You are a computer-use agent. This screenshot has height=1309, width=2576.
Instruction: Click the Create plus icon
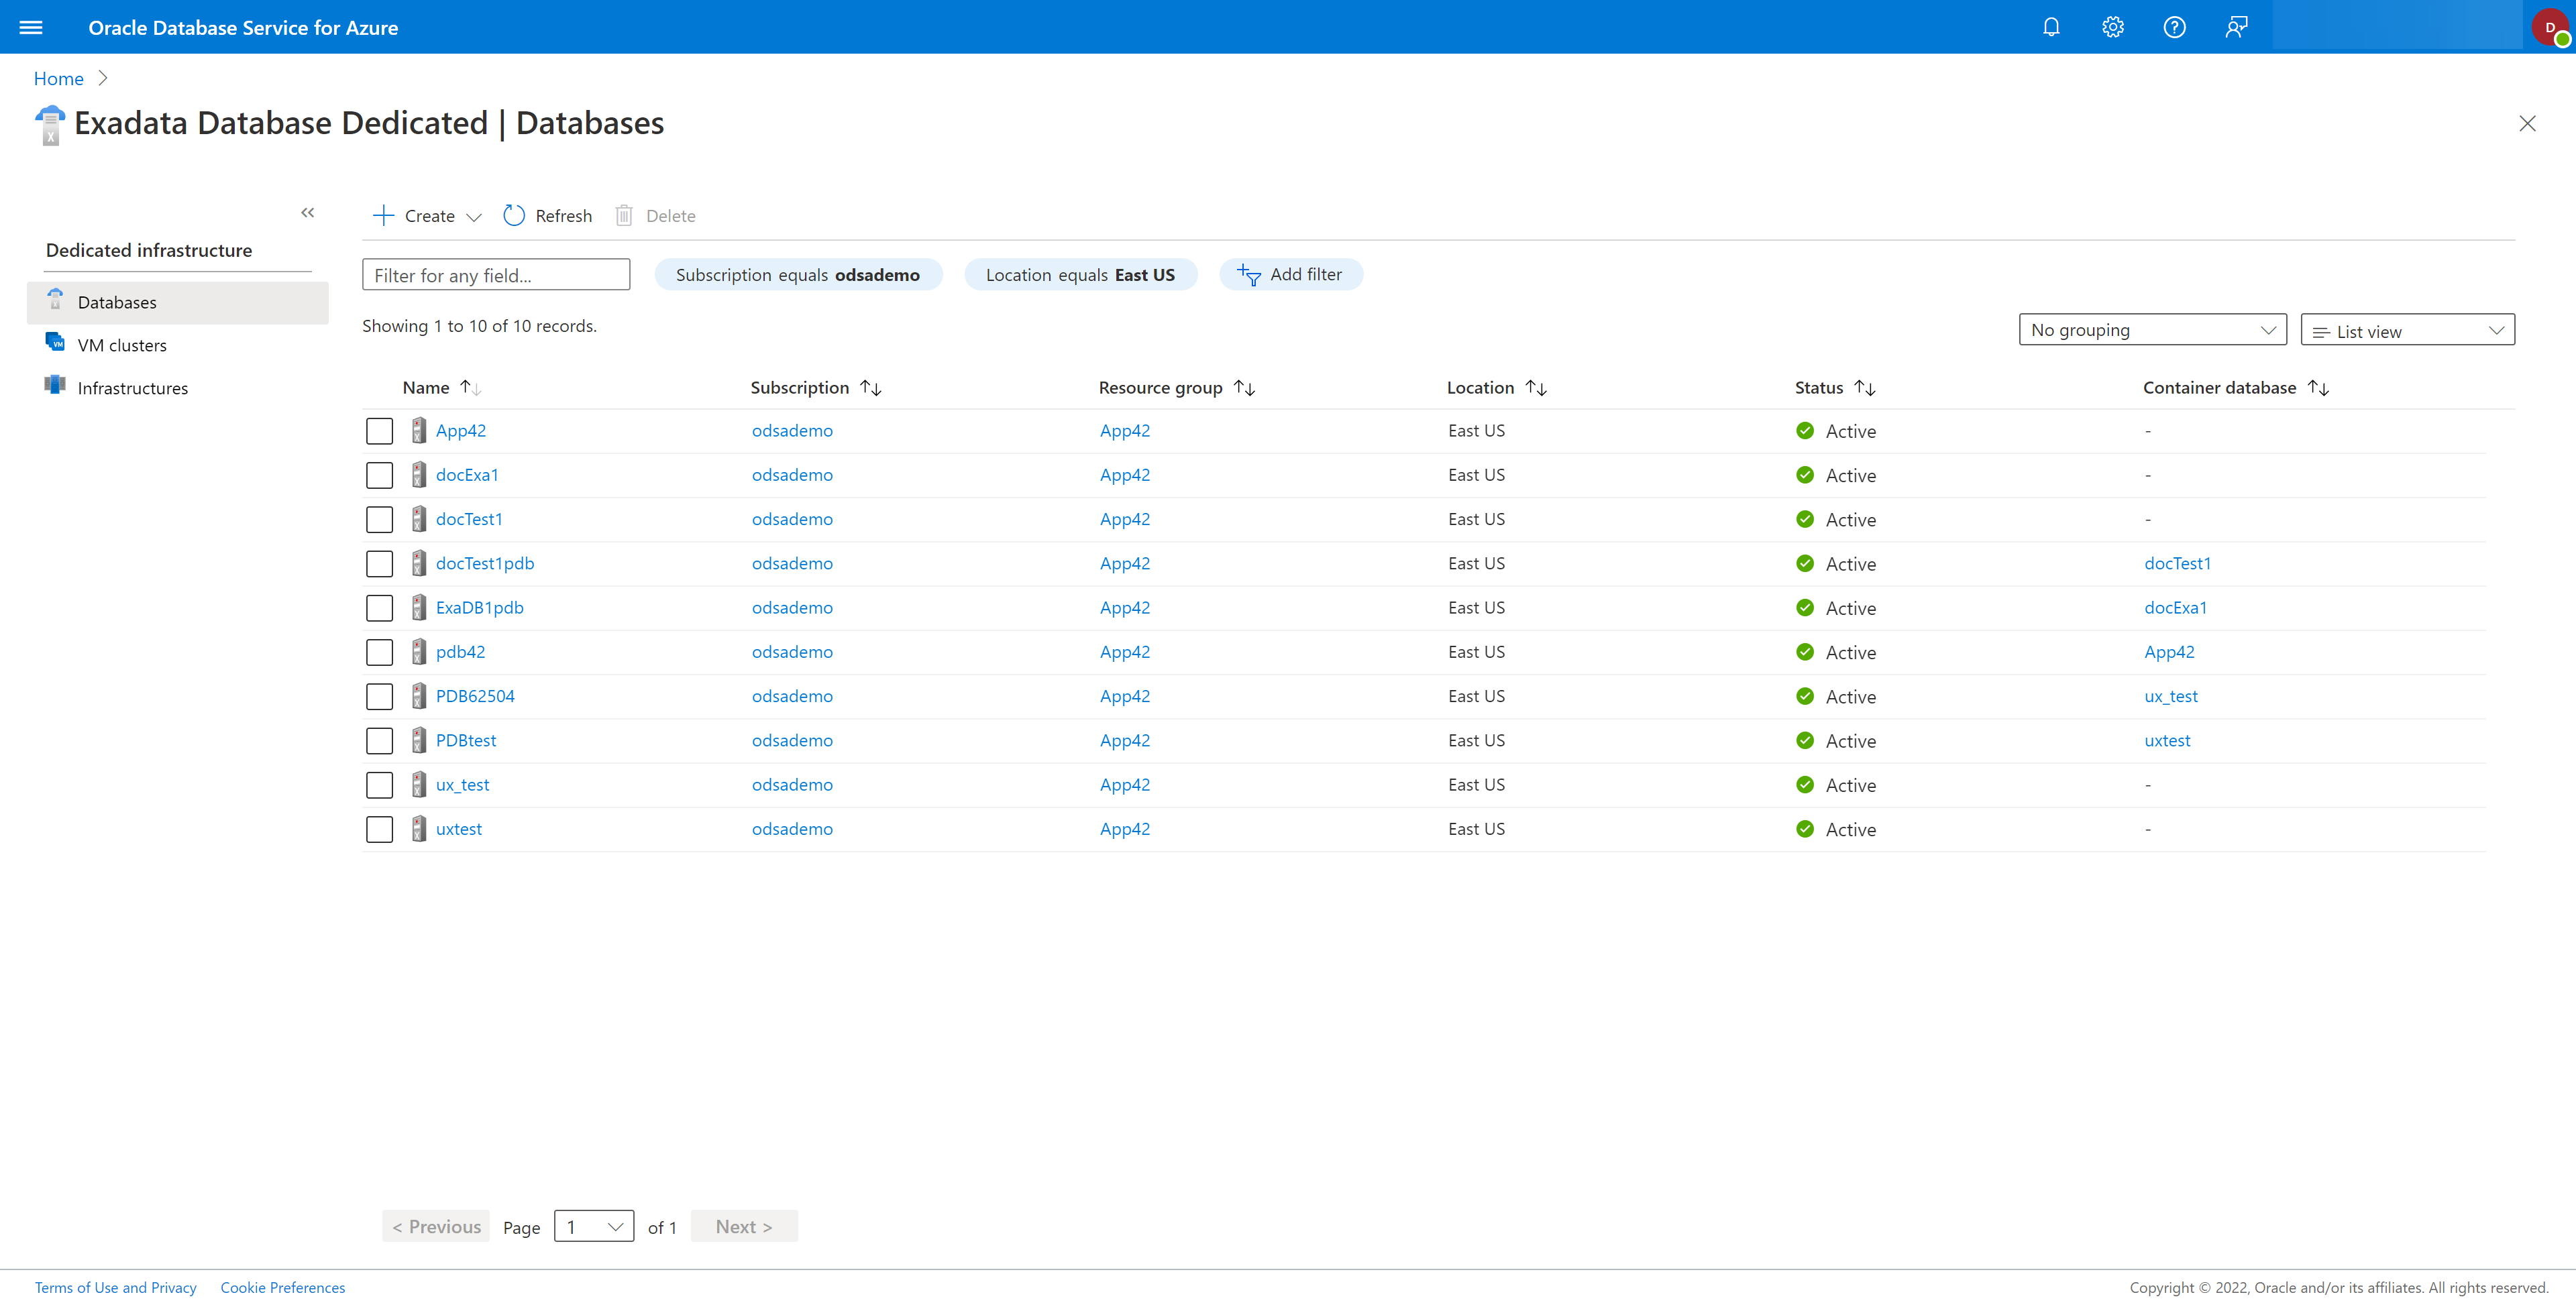(x=383, y=215)
